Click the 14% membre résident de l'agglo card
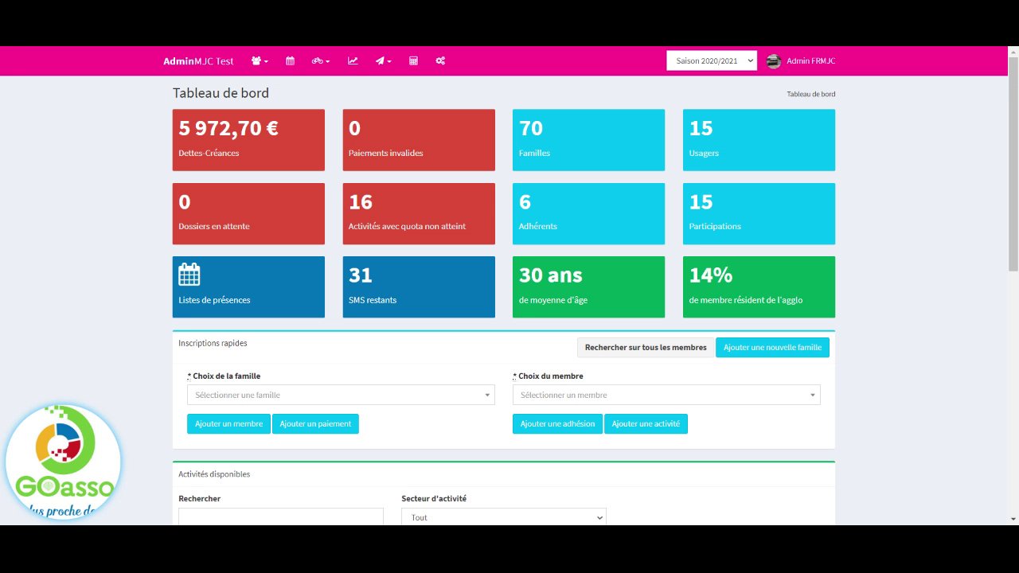The image size is (1019, 573). pyautogui.click(x=759, y=287)
